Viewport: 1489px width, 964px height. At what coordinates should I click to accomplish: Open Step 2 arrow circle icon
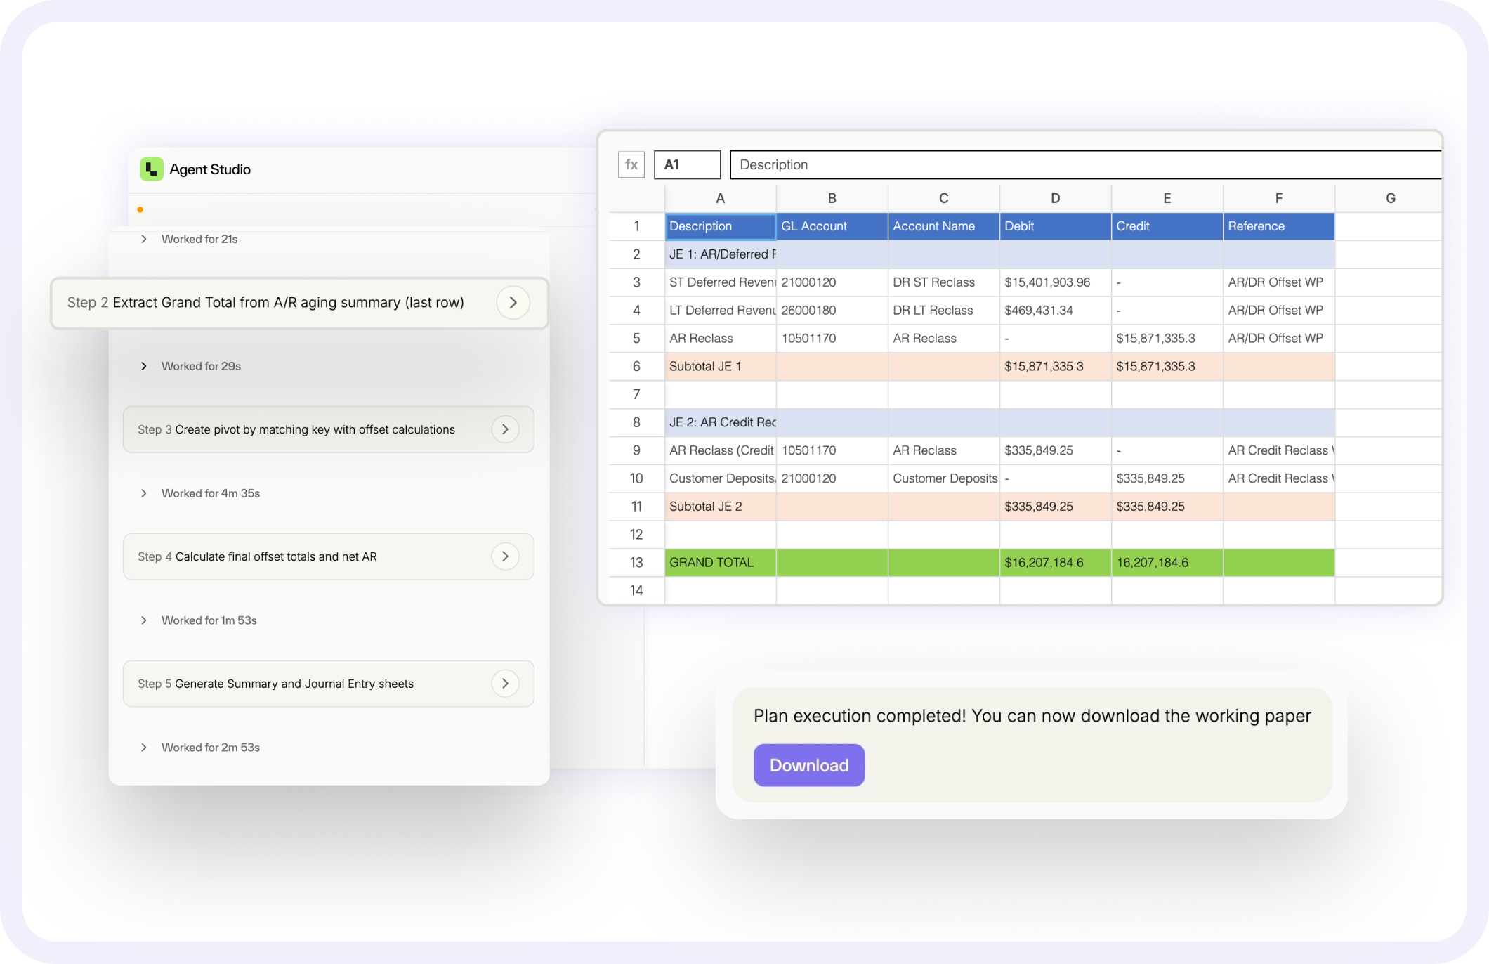click(513, 303)
